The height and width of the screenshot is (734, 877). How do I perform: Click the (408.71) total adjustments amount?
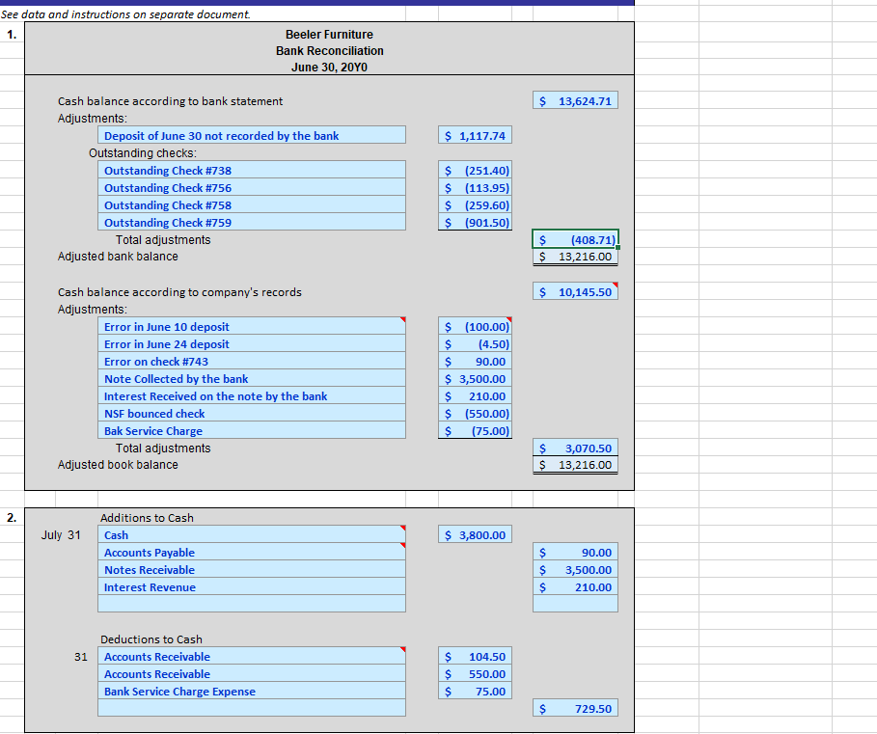coord(574,239)
